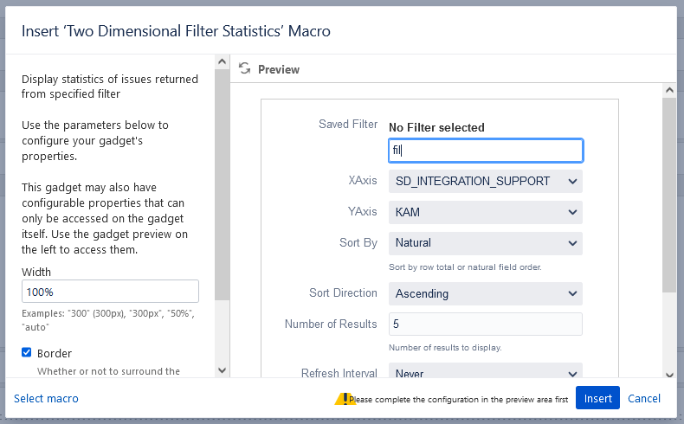Click the Insert button
Screen dimensions: 684x424
point(597,398)
